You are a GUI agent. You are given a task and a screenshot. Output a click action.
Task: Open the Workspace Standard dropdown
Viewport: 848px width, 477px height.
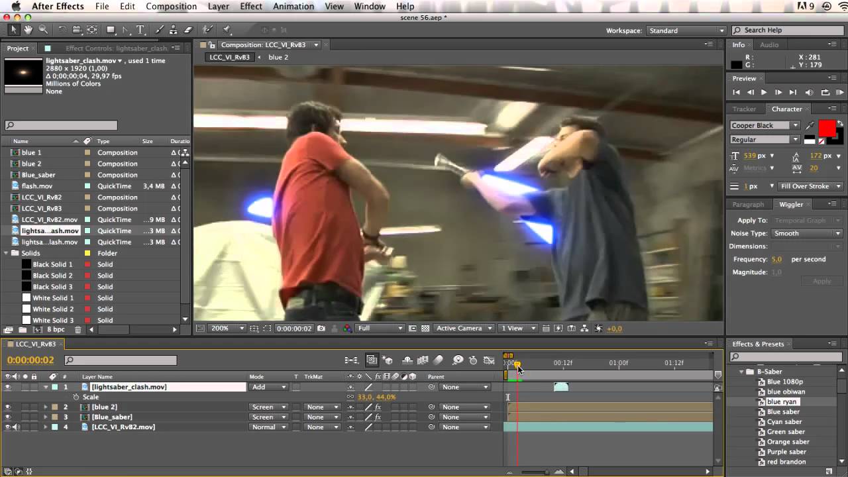click(686, 30)
